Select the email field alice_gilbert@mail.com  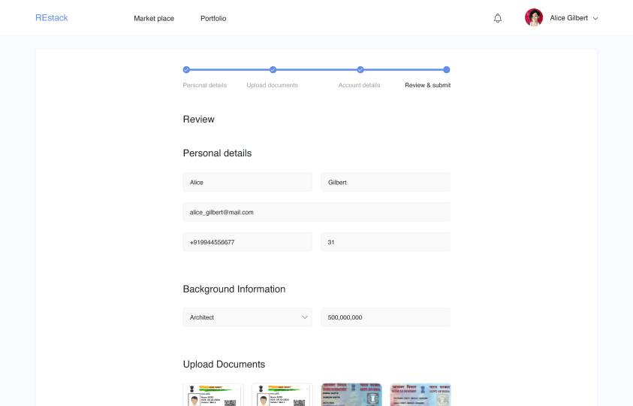coord(317,212)
